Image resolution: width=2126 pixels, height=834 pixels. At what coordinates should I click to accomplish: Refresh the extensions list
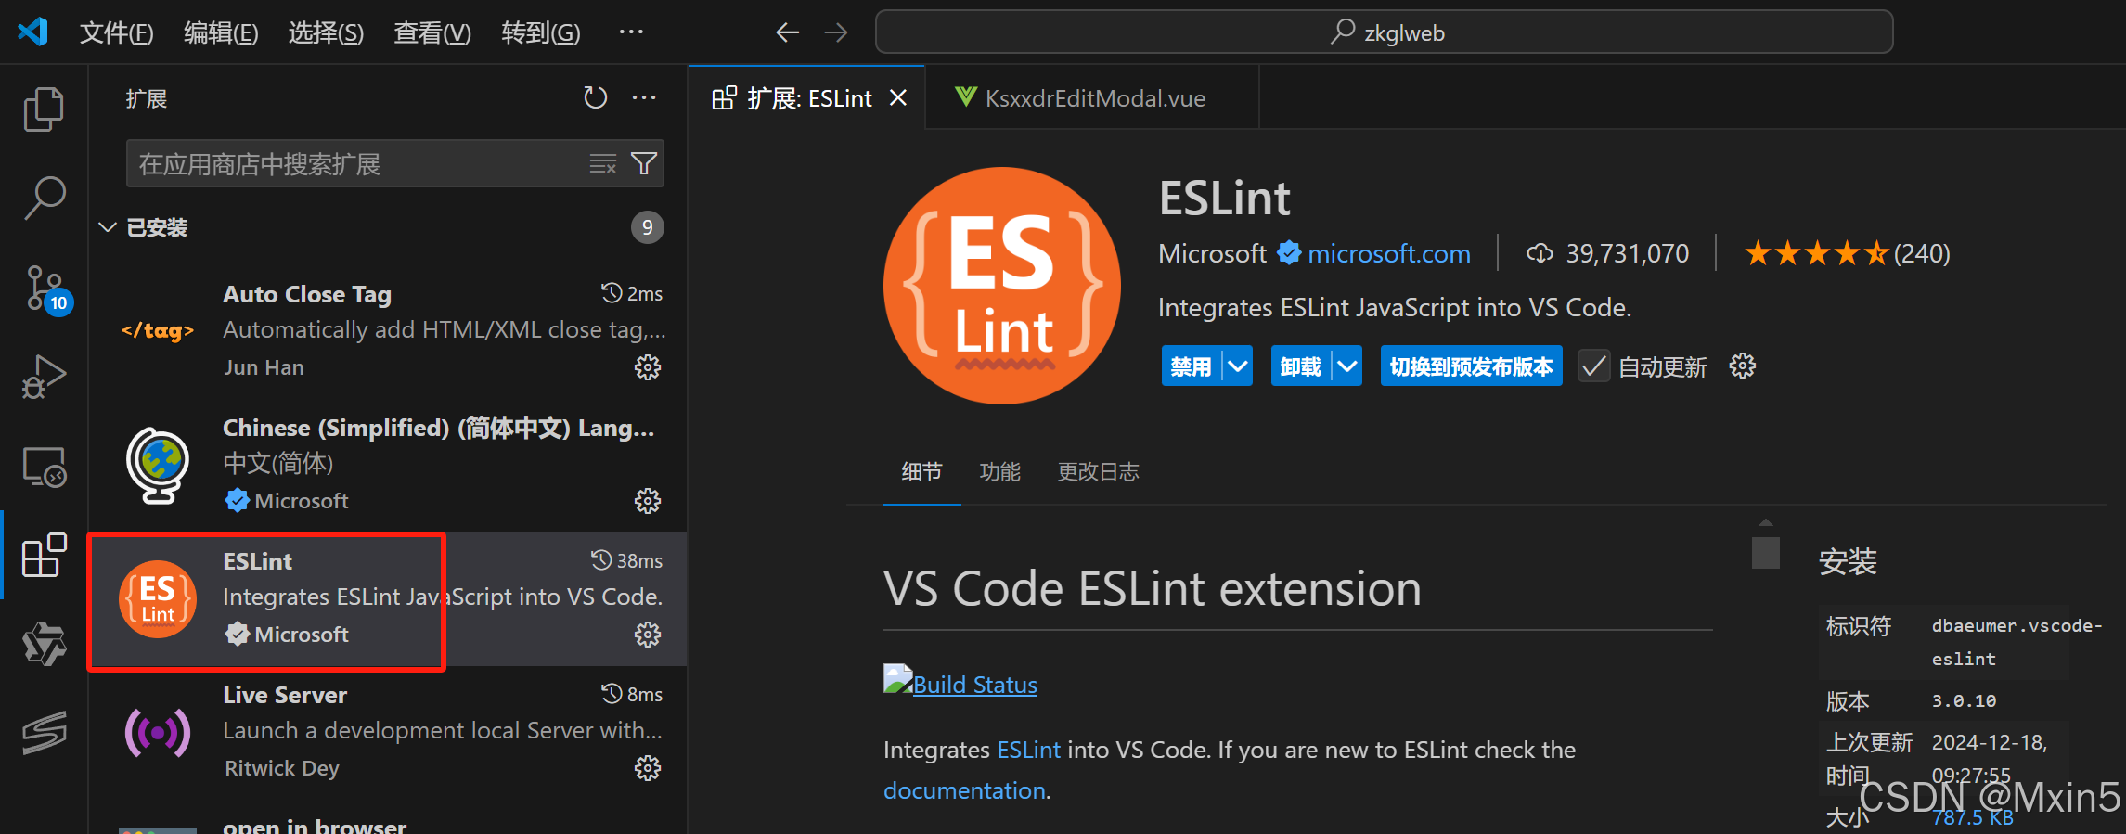pos(595,97)
